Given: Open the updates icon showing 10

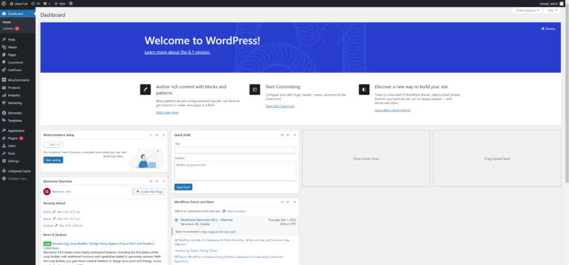Looking at the screenshot, I should [33, 3].
